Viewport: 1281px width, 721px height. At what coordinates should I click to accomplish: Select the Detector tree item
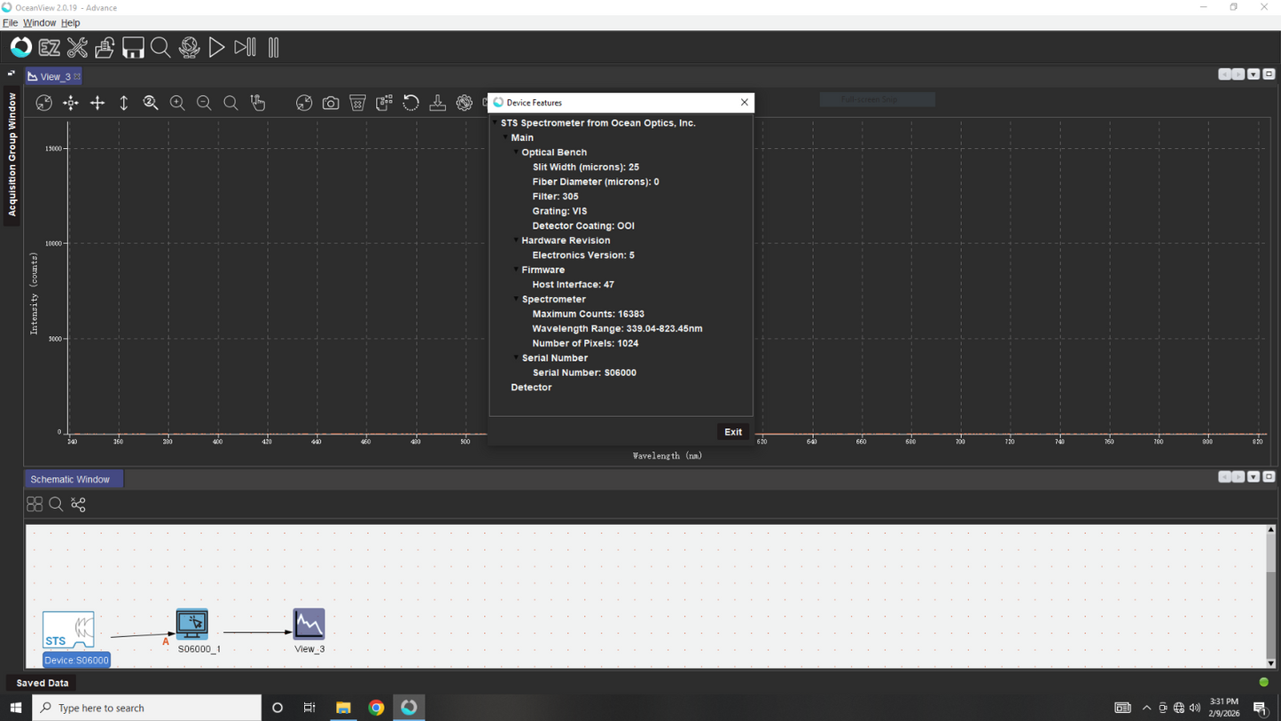(531, 388)
